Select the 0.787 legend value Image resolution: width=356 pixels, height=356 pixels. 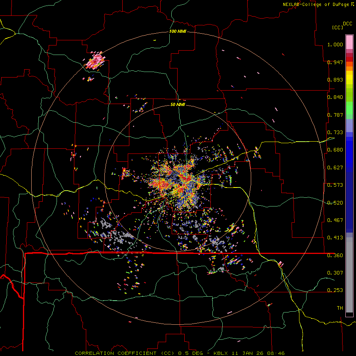point(335,115)
